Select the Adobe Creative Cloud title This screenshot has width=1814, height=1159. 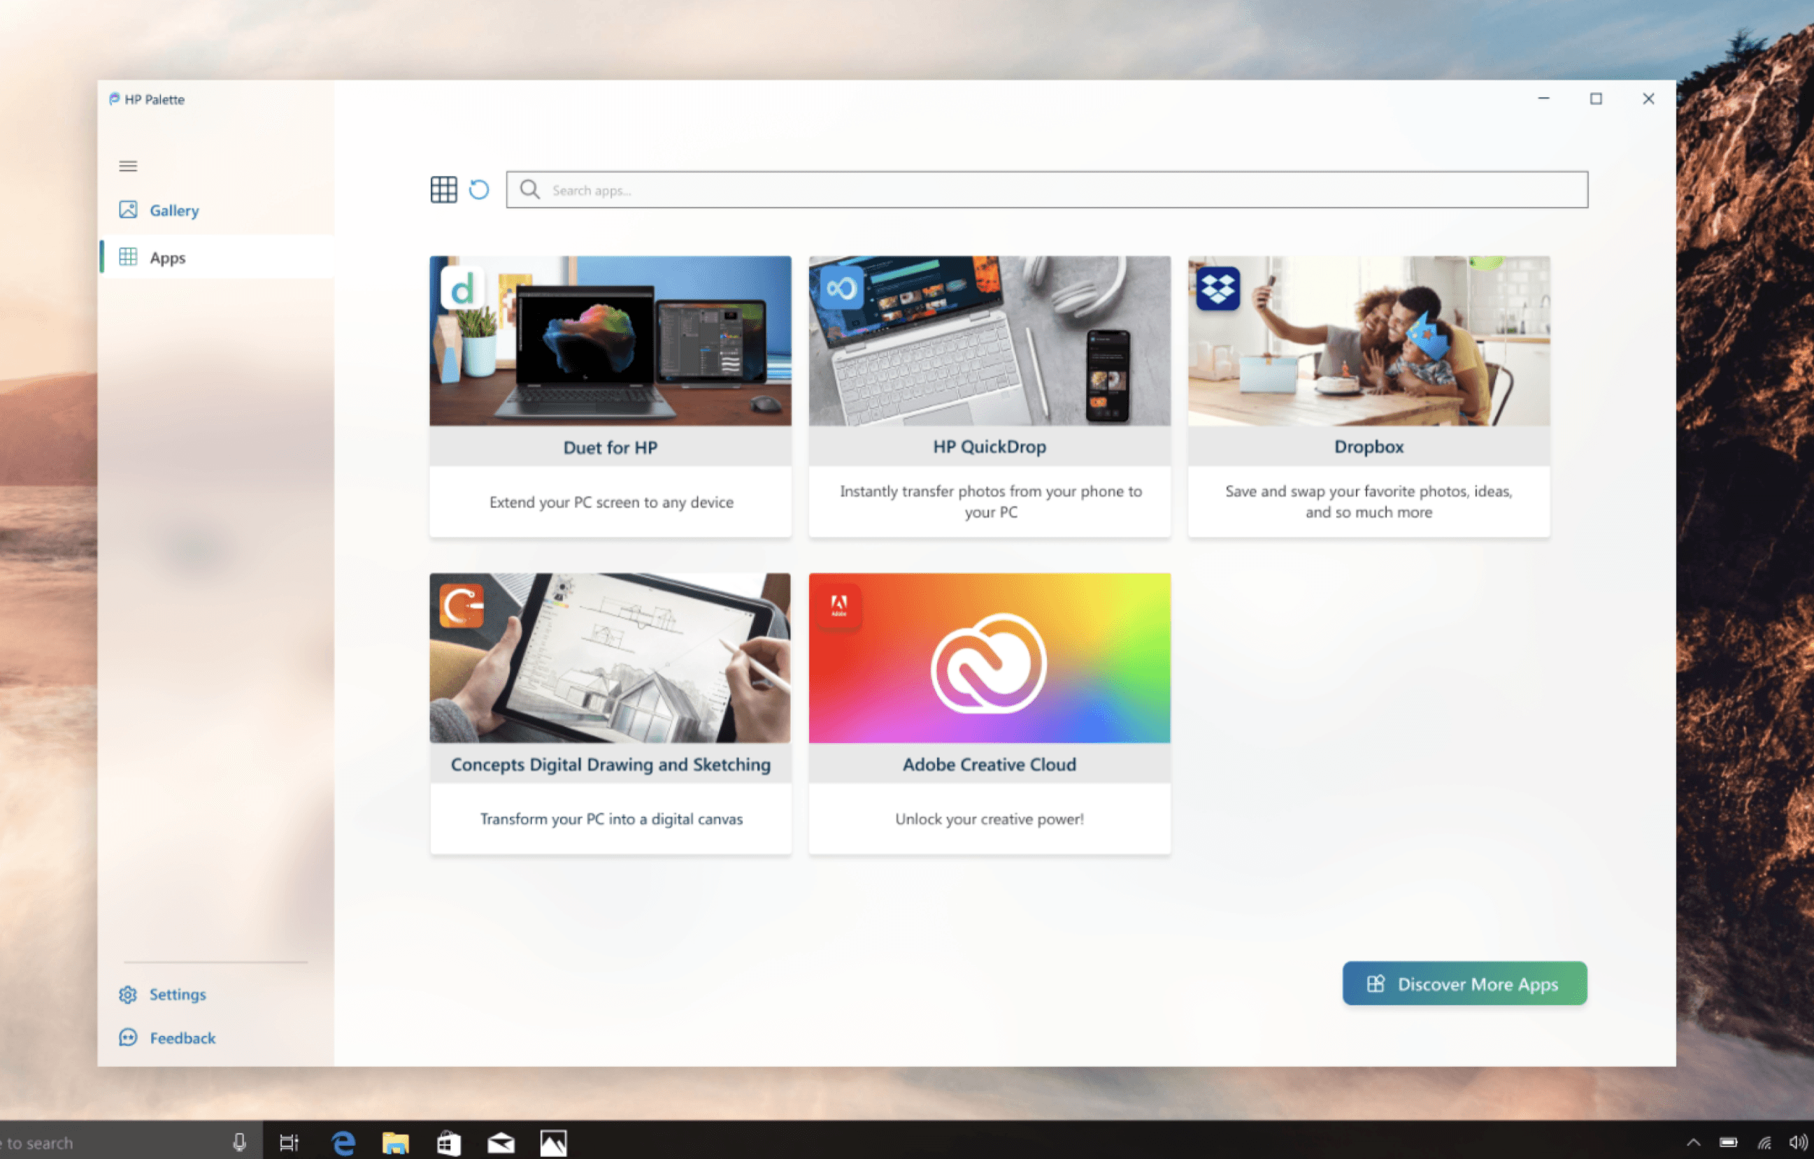coord(990,764)
